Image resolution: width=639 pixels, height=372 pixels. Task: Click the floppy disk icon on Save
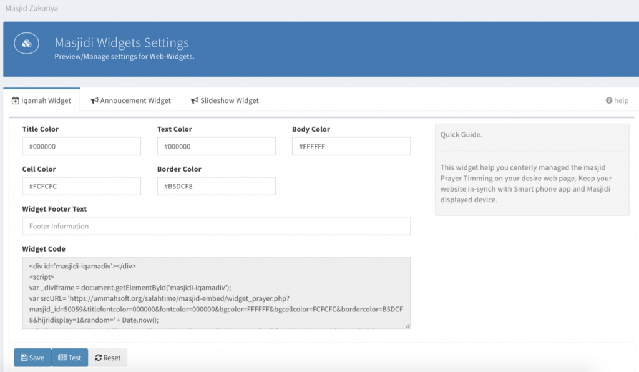(x=24, y=358)
